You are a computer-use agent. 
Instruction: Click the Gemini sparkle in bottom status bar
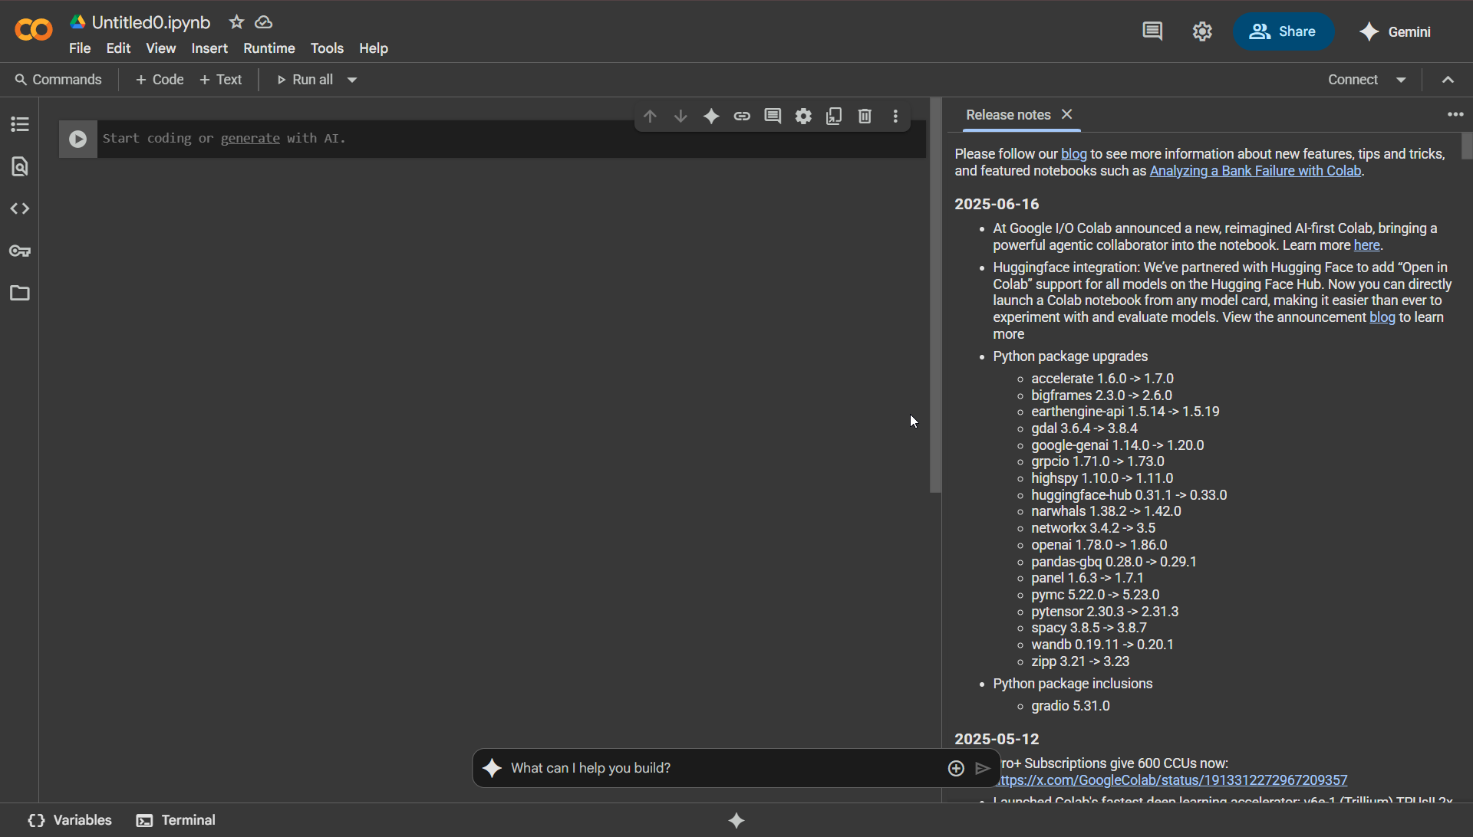[736, 820]
